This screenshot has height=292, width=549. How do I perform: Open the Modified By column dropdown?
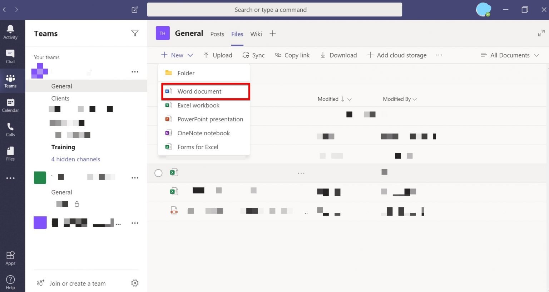coord(400,99)
